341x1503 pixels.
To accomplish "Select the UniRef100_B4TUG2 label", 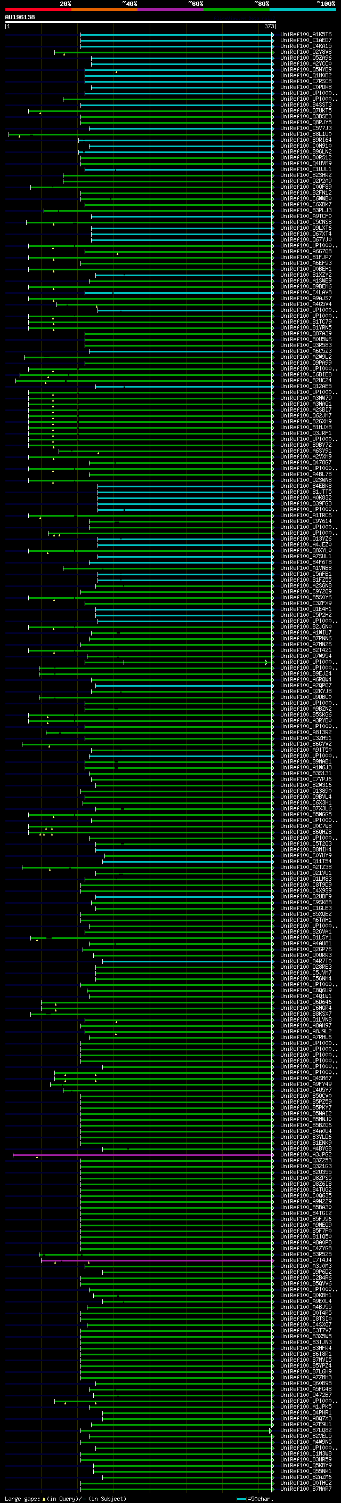I will click(x=305, y=1189).
